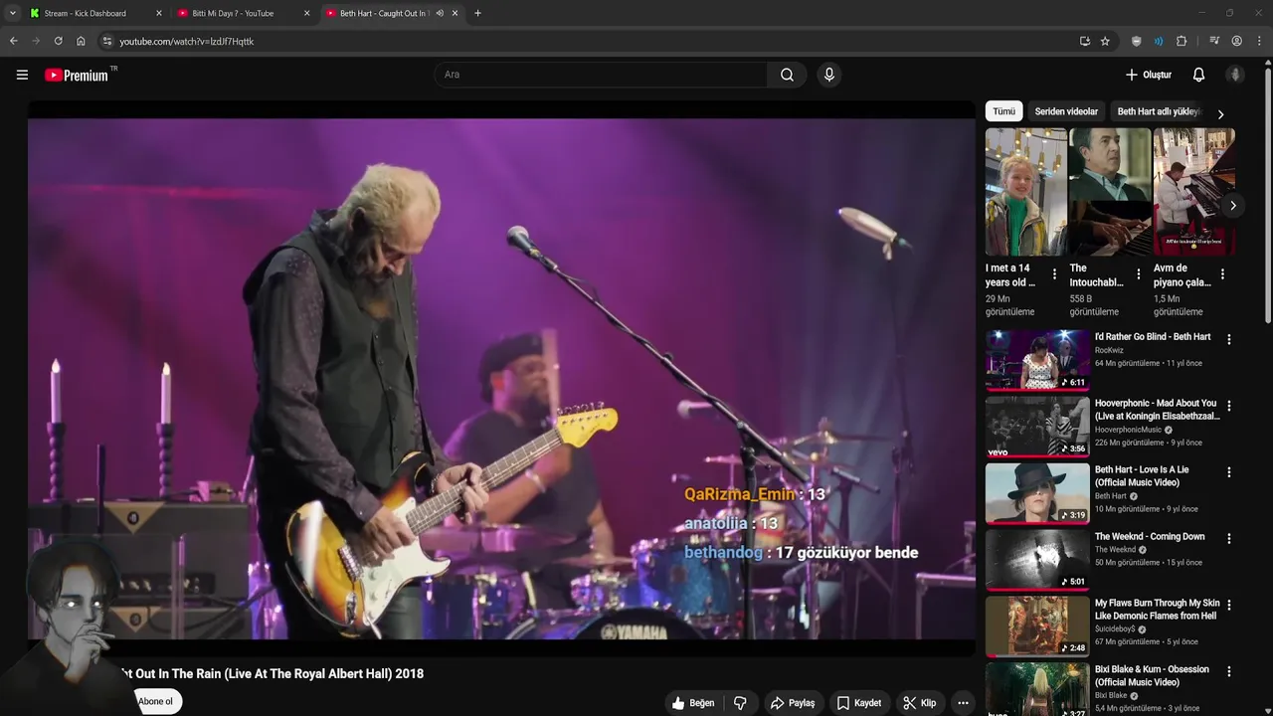Open options for The Weeknd Coming Down

[x=1228, y=539]
